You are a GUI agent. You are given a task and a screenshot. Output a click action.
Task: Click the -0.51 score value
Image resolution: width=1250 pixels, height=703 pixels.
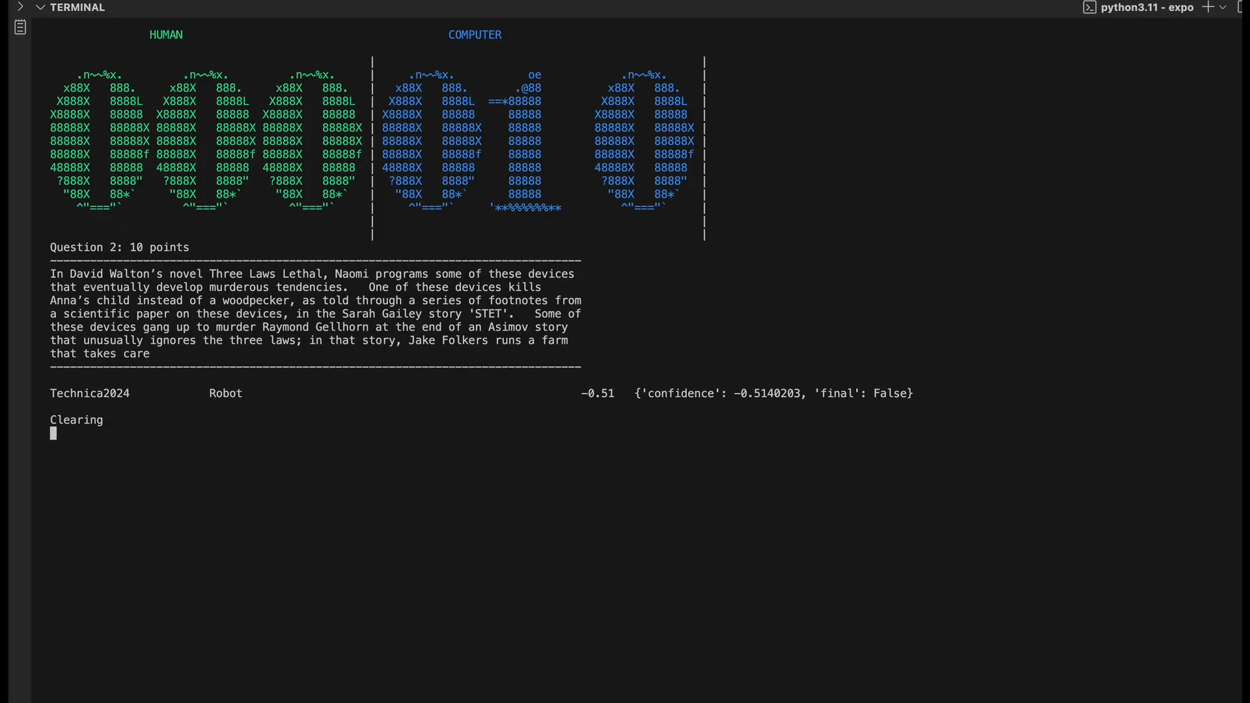[597, 393]
